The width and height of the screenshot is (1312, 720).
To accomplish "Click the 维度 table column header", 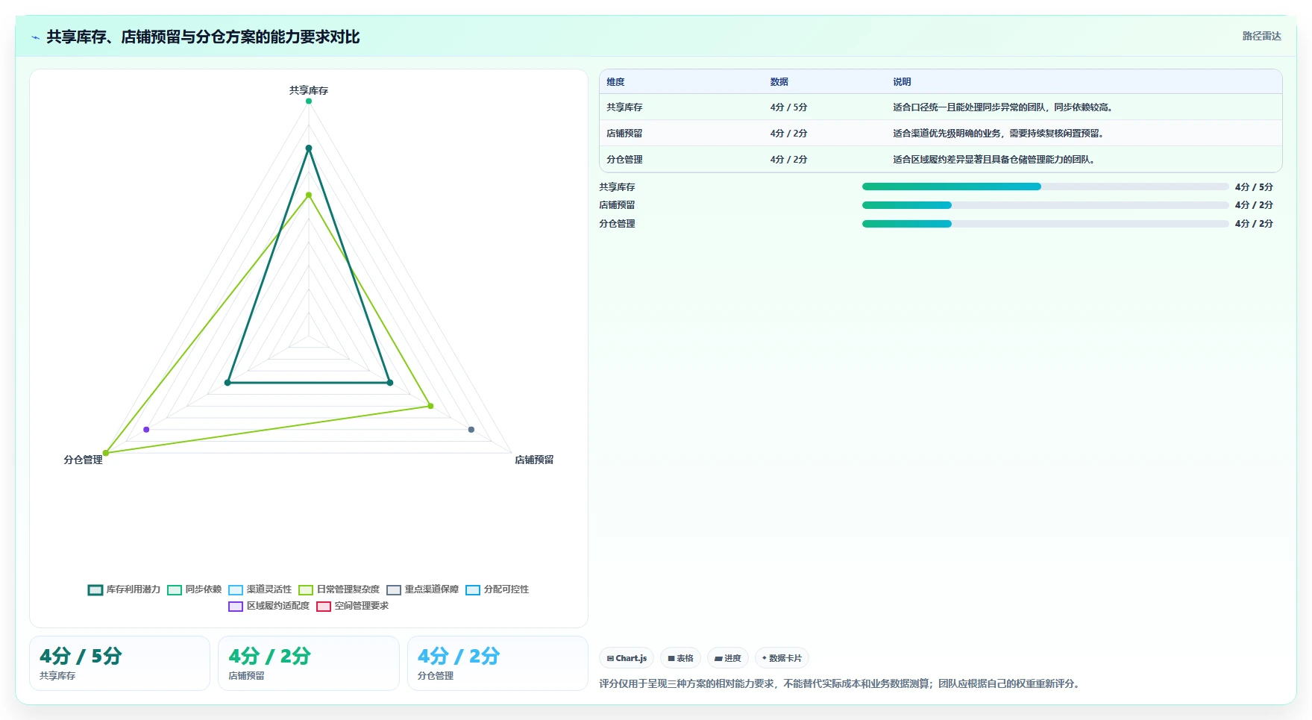I will click(x=615, y=82).
